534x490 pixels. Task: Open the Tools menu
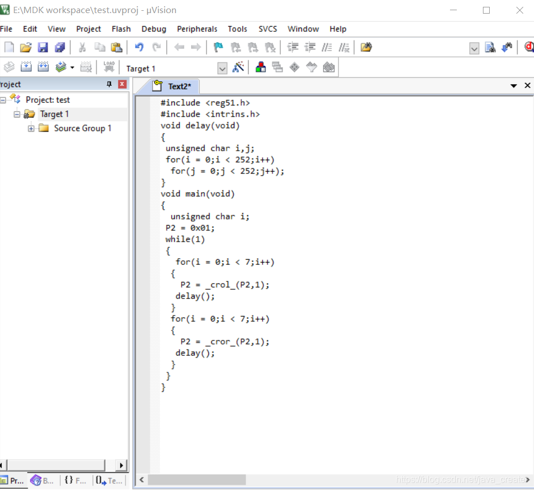point(237,29)
